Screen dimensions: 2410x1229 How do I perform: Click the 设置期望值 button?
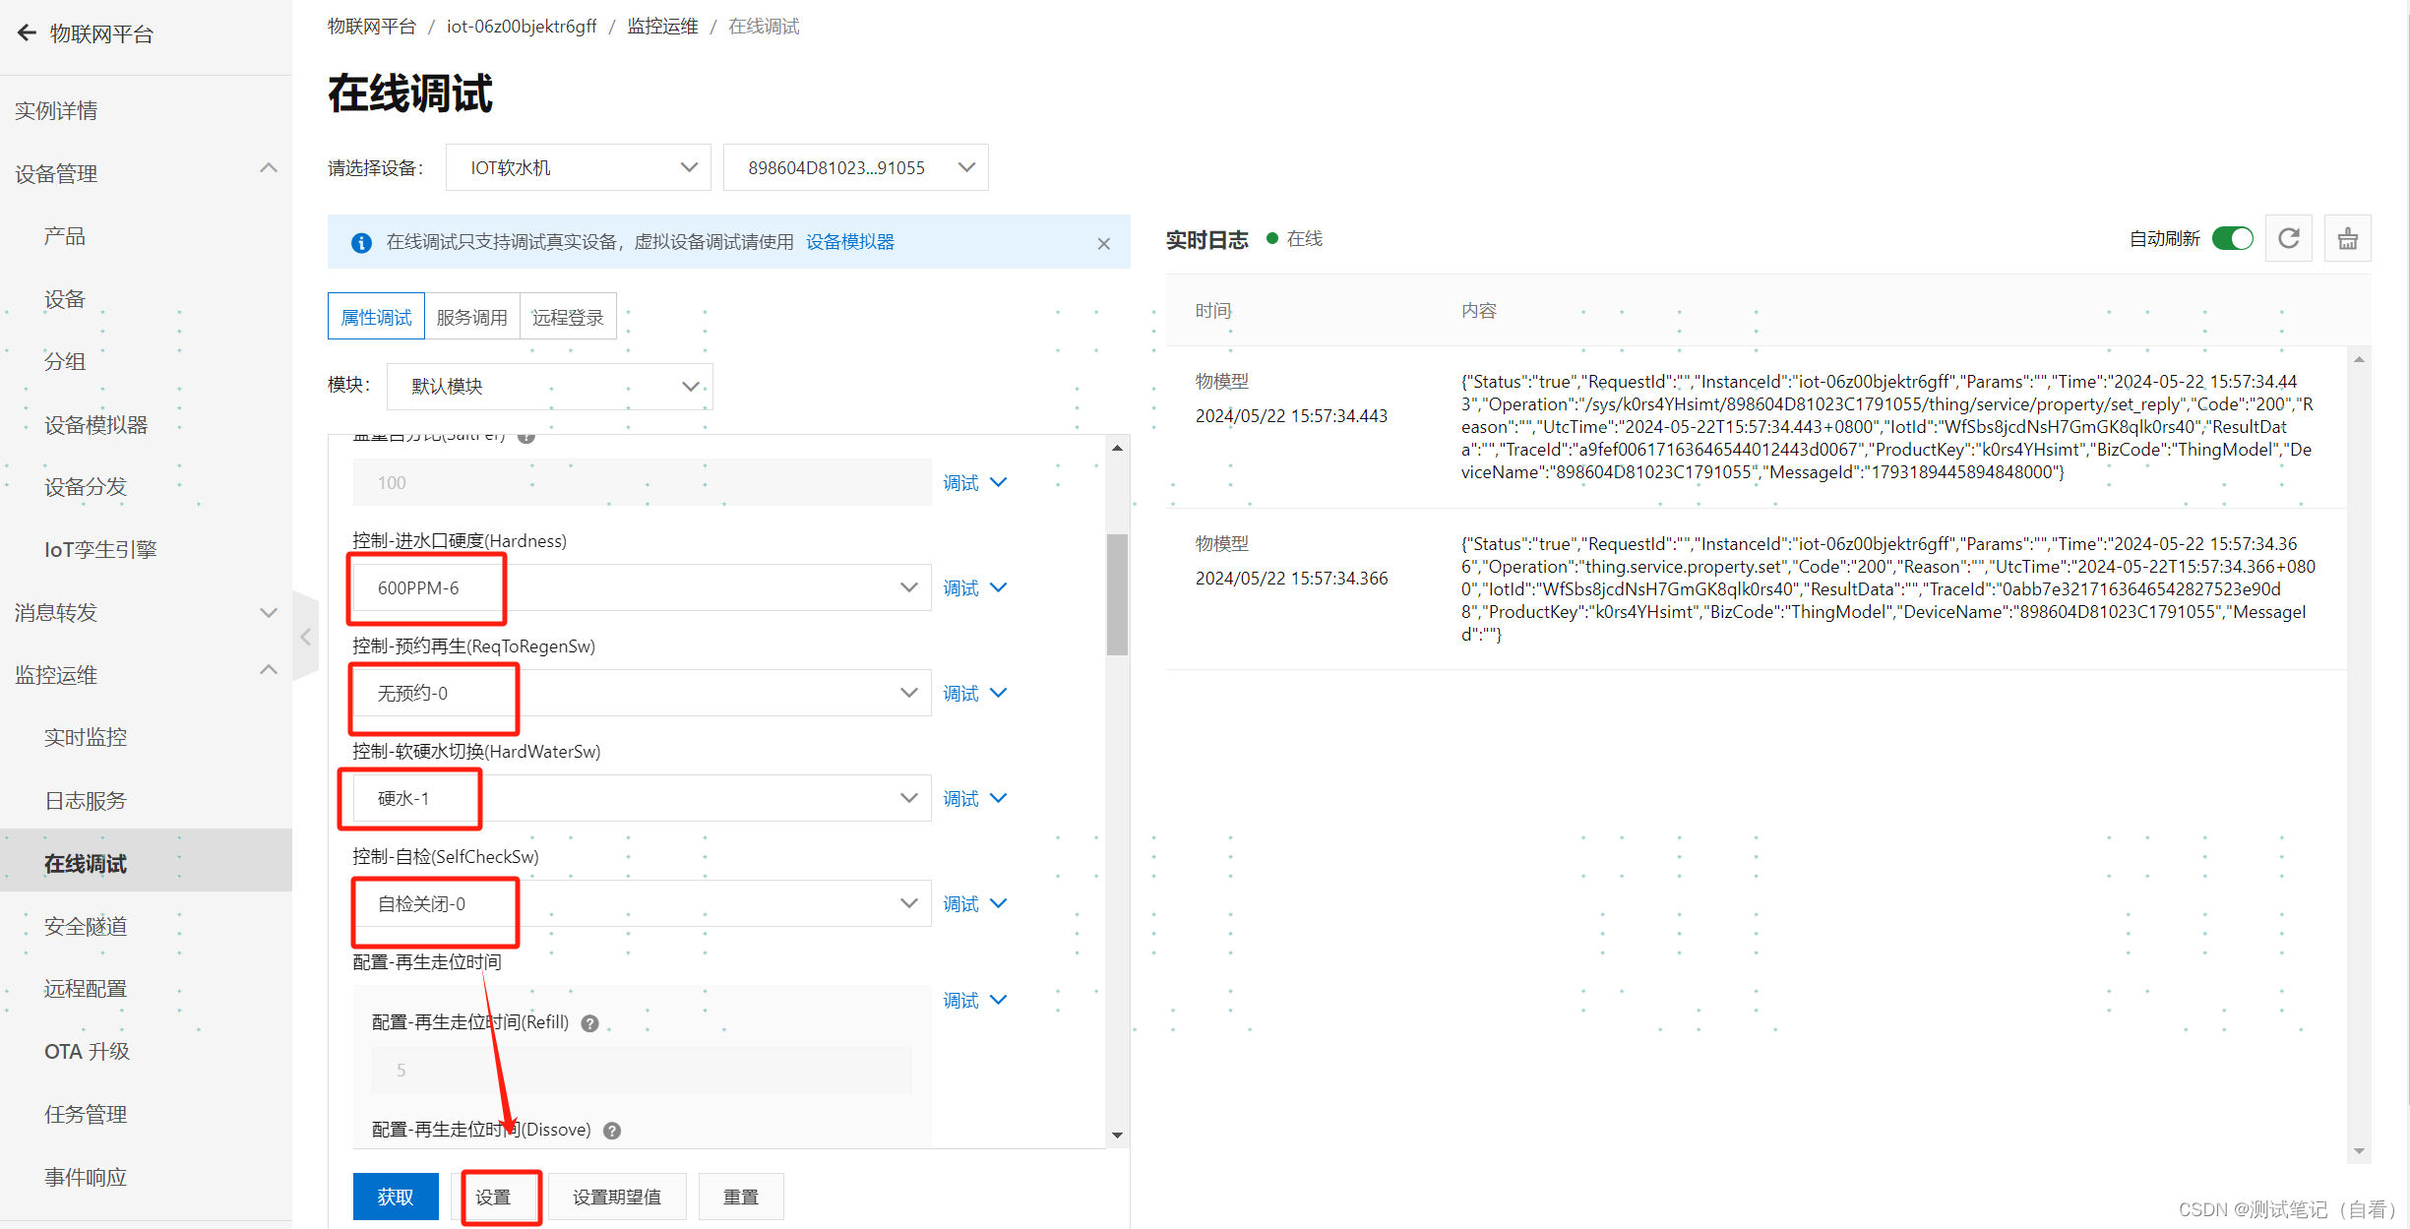pyautogui.click(x=617, y=1197)
